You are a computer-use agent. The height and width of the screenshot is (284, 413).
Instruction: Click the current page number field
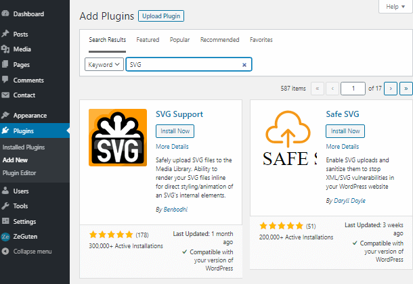353,89
